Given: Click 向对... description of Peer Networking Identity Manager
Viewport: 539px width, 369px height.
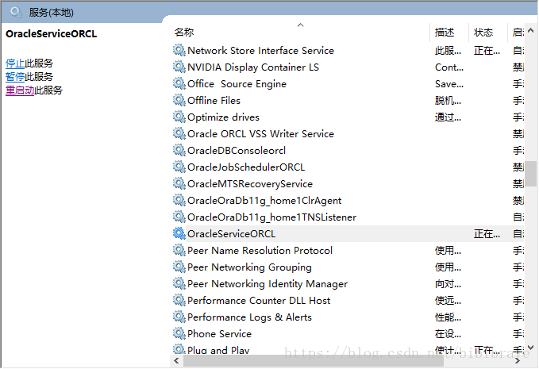Looking at the screenshot, I should click(448, 284).
